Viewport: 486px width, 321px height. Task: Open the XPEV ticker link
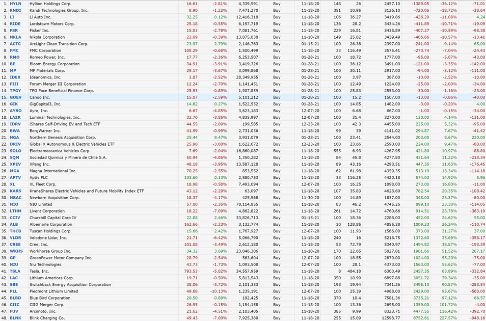[x=15, y=163]
